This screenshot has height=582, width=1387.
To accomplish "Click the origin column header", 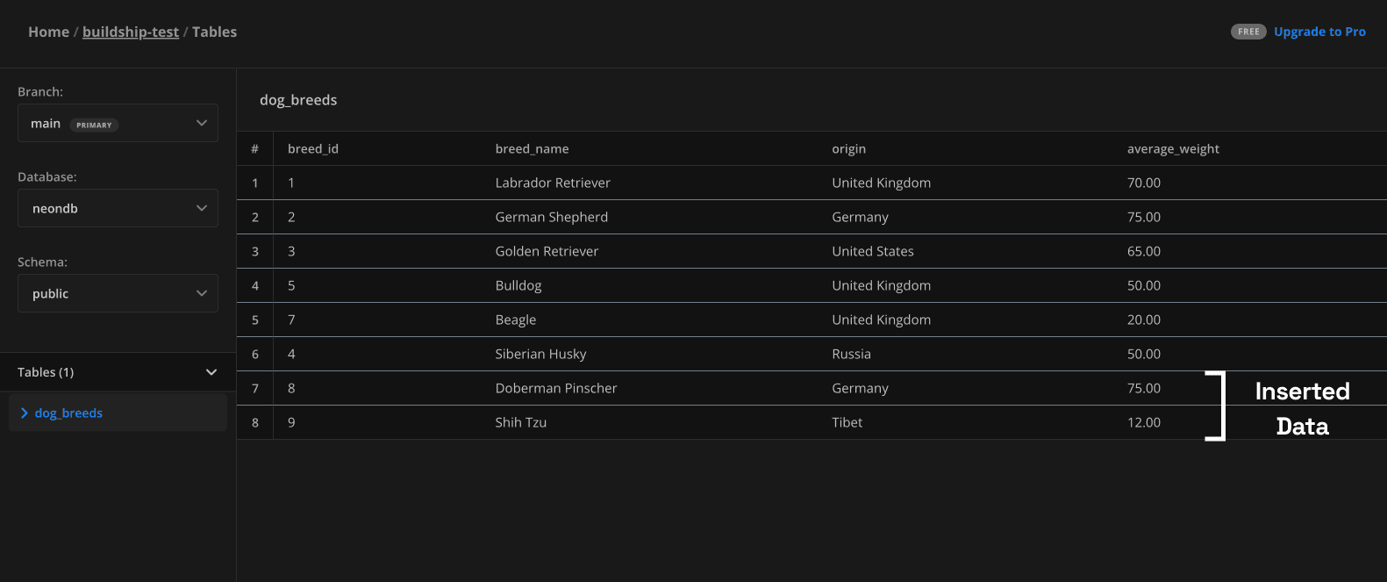I will (x=848, y=149).
